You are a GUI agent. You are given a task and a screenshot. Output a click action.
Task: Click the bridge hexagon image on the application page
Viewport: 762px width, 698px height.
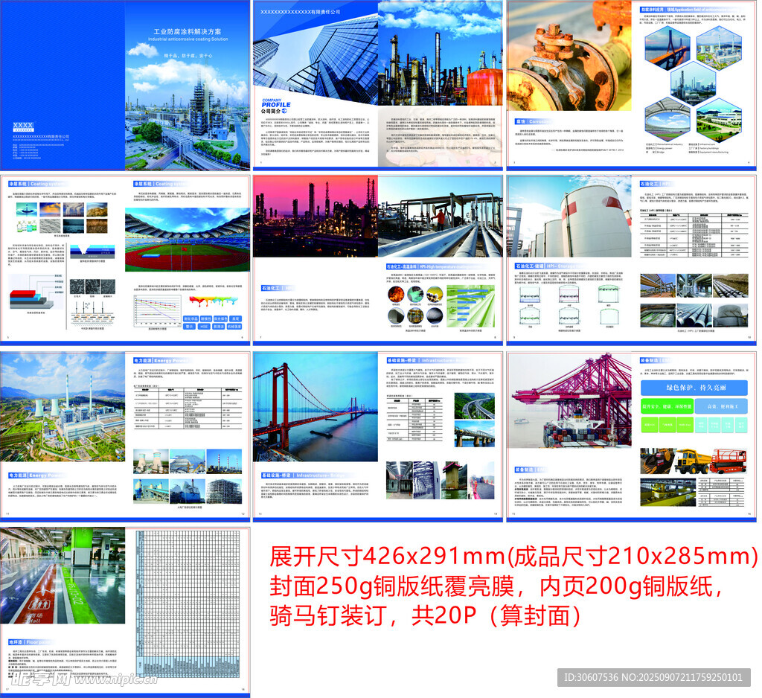click(665, 48)
